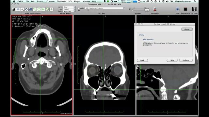Click the Email toolbar icon
This screenshot has height=117, width=209.
click(x=177, y=9)
